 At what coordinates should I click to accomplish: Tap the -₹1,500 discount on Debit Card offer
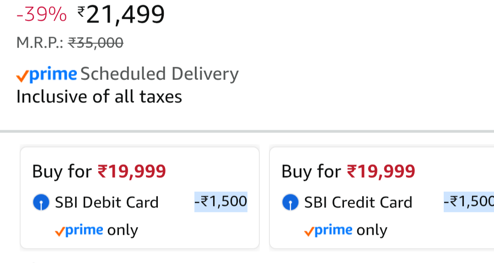point(221,201)
